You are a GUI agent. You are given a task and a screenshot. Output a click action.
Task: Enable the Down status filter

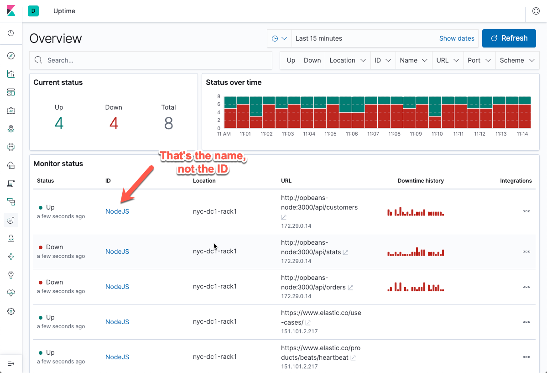pyautogui.click(x=312, y=60)
